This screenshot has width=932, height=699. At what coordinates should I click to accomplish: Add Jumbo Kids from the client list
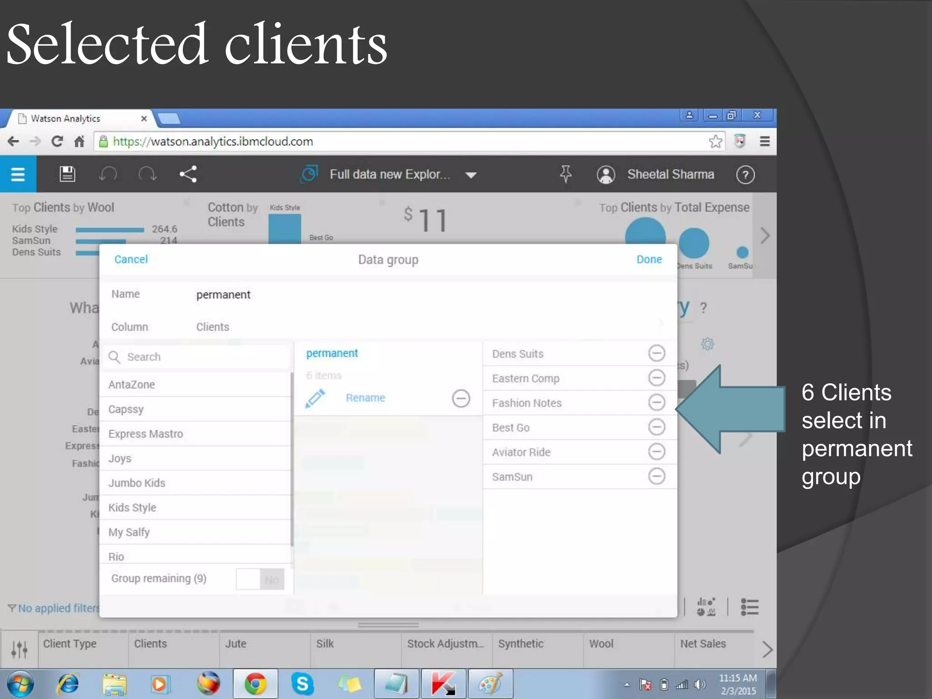[x=196, y=483]
